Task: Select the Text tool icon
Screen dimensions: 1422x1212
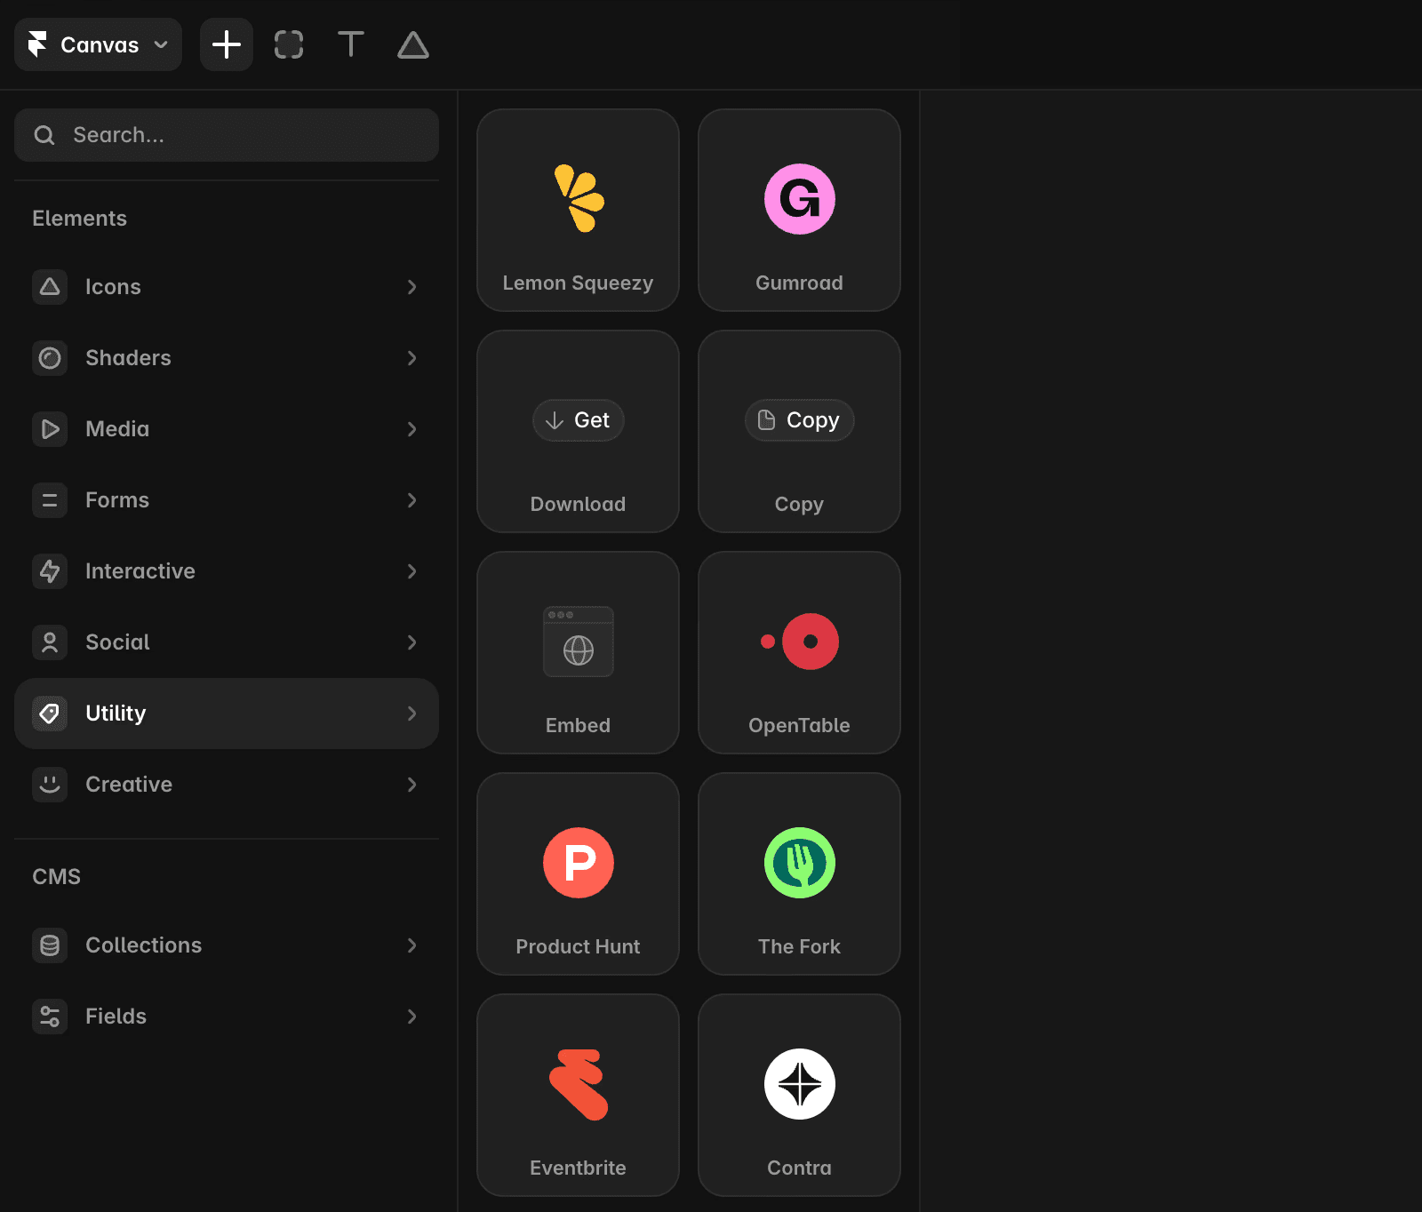Action: [x=351, y=44]
